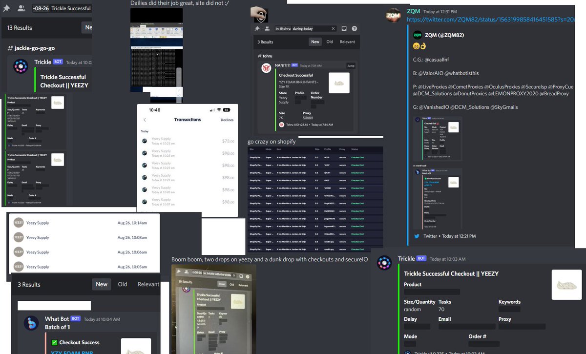Image resolution: width=586 pixels, height=354 pixels.
Task: Select the Yeezy Supply transaction at 10:20 am
Action: (x=188, y=190)
